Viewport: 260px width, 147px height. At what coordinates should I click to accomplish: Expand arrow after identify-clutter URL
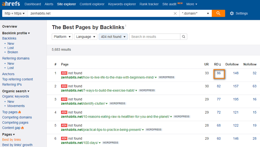(x=107, y=104)
